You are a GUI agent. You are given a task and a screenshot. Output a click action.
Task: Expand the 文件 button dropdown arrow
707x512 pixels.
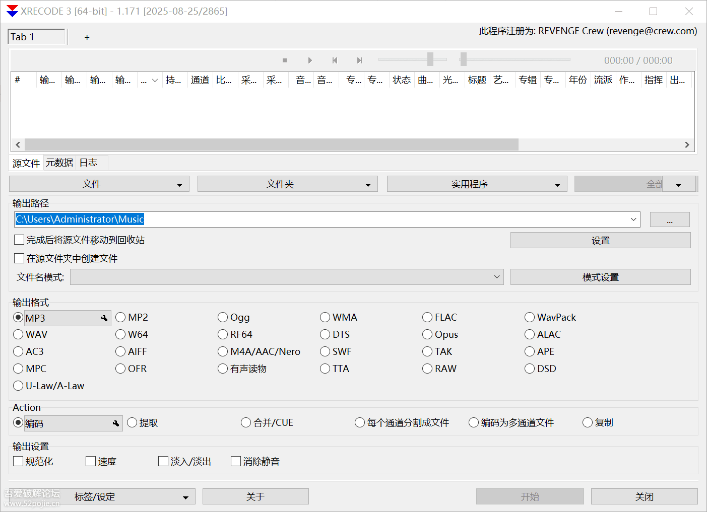click(181, 184)
